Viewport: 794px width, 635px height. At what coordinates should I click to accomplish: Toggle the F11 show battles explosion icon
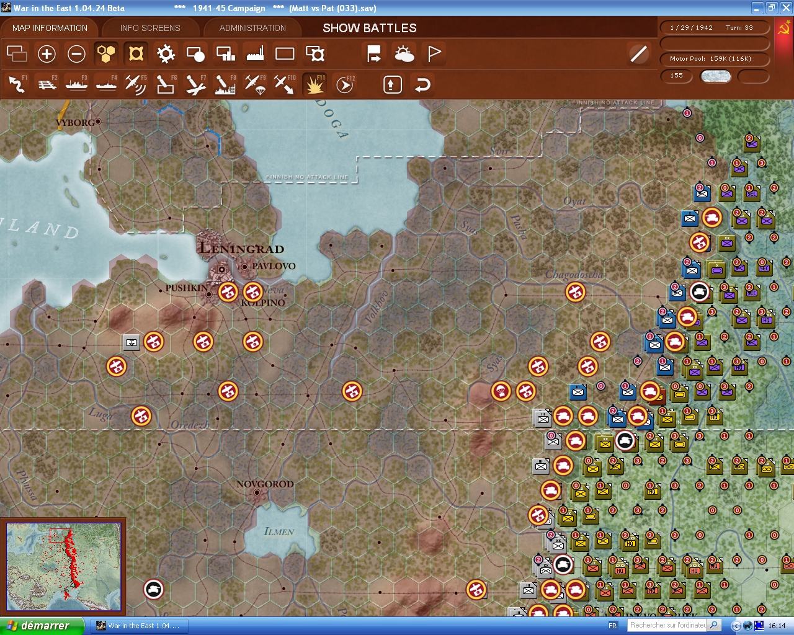[315, 84]
